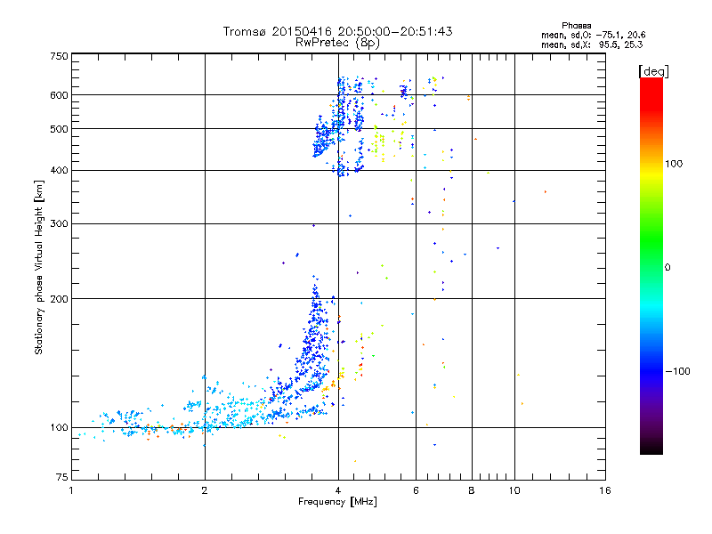Click the y-axis tick label '300'
This screenshot has height=534, width=712.
pos(59,224)
